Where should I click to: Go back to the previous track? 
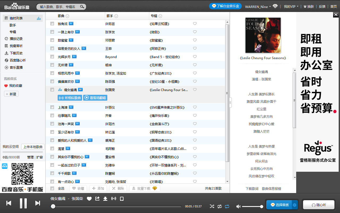tap(9, 203)
